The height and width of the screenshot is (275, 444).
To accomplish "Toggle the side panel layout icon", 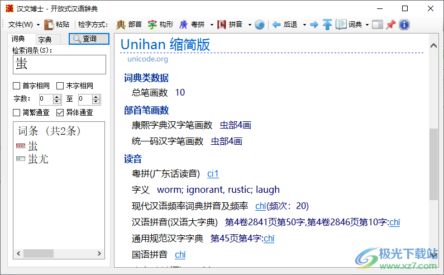I will [x=377, y=25].
